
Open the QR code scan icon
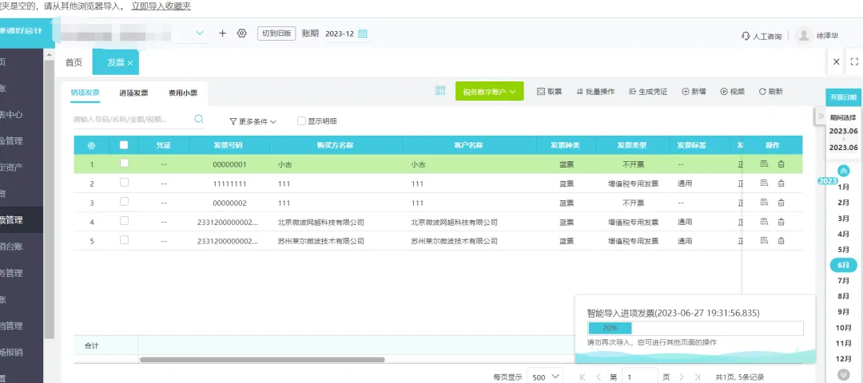tap(440, 91)
